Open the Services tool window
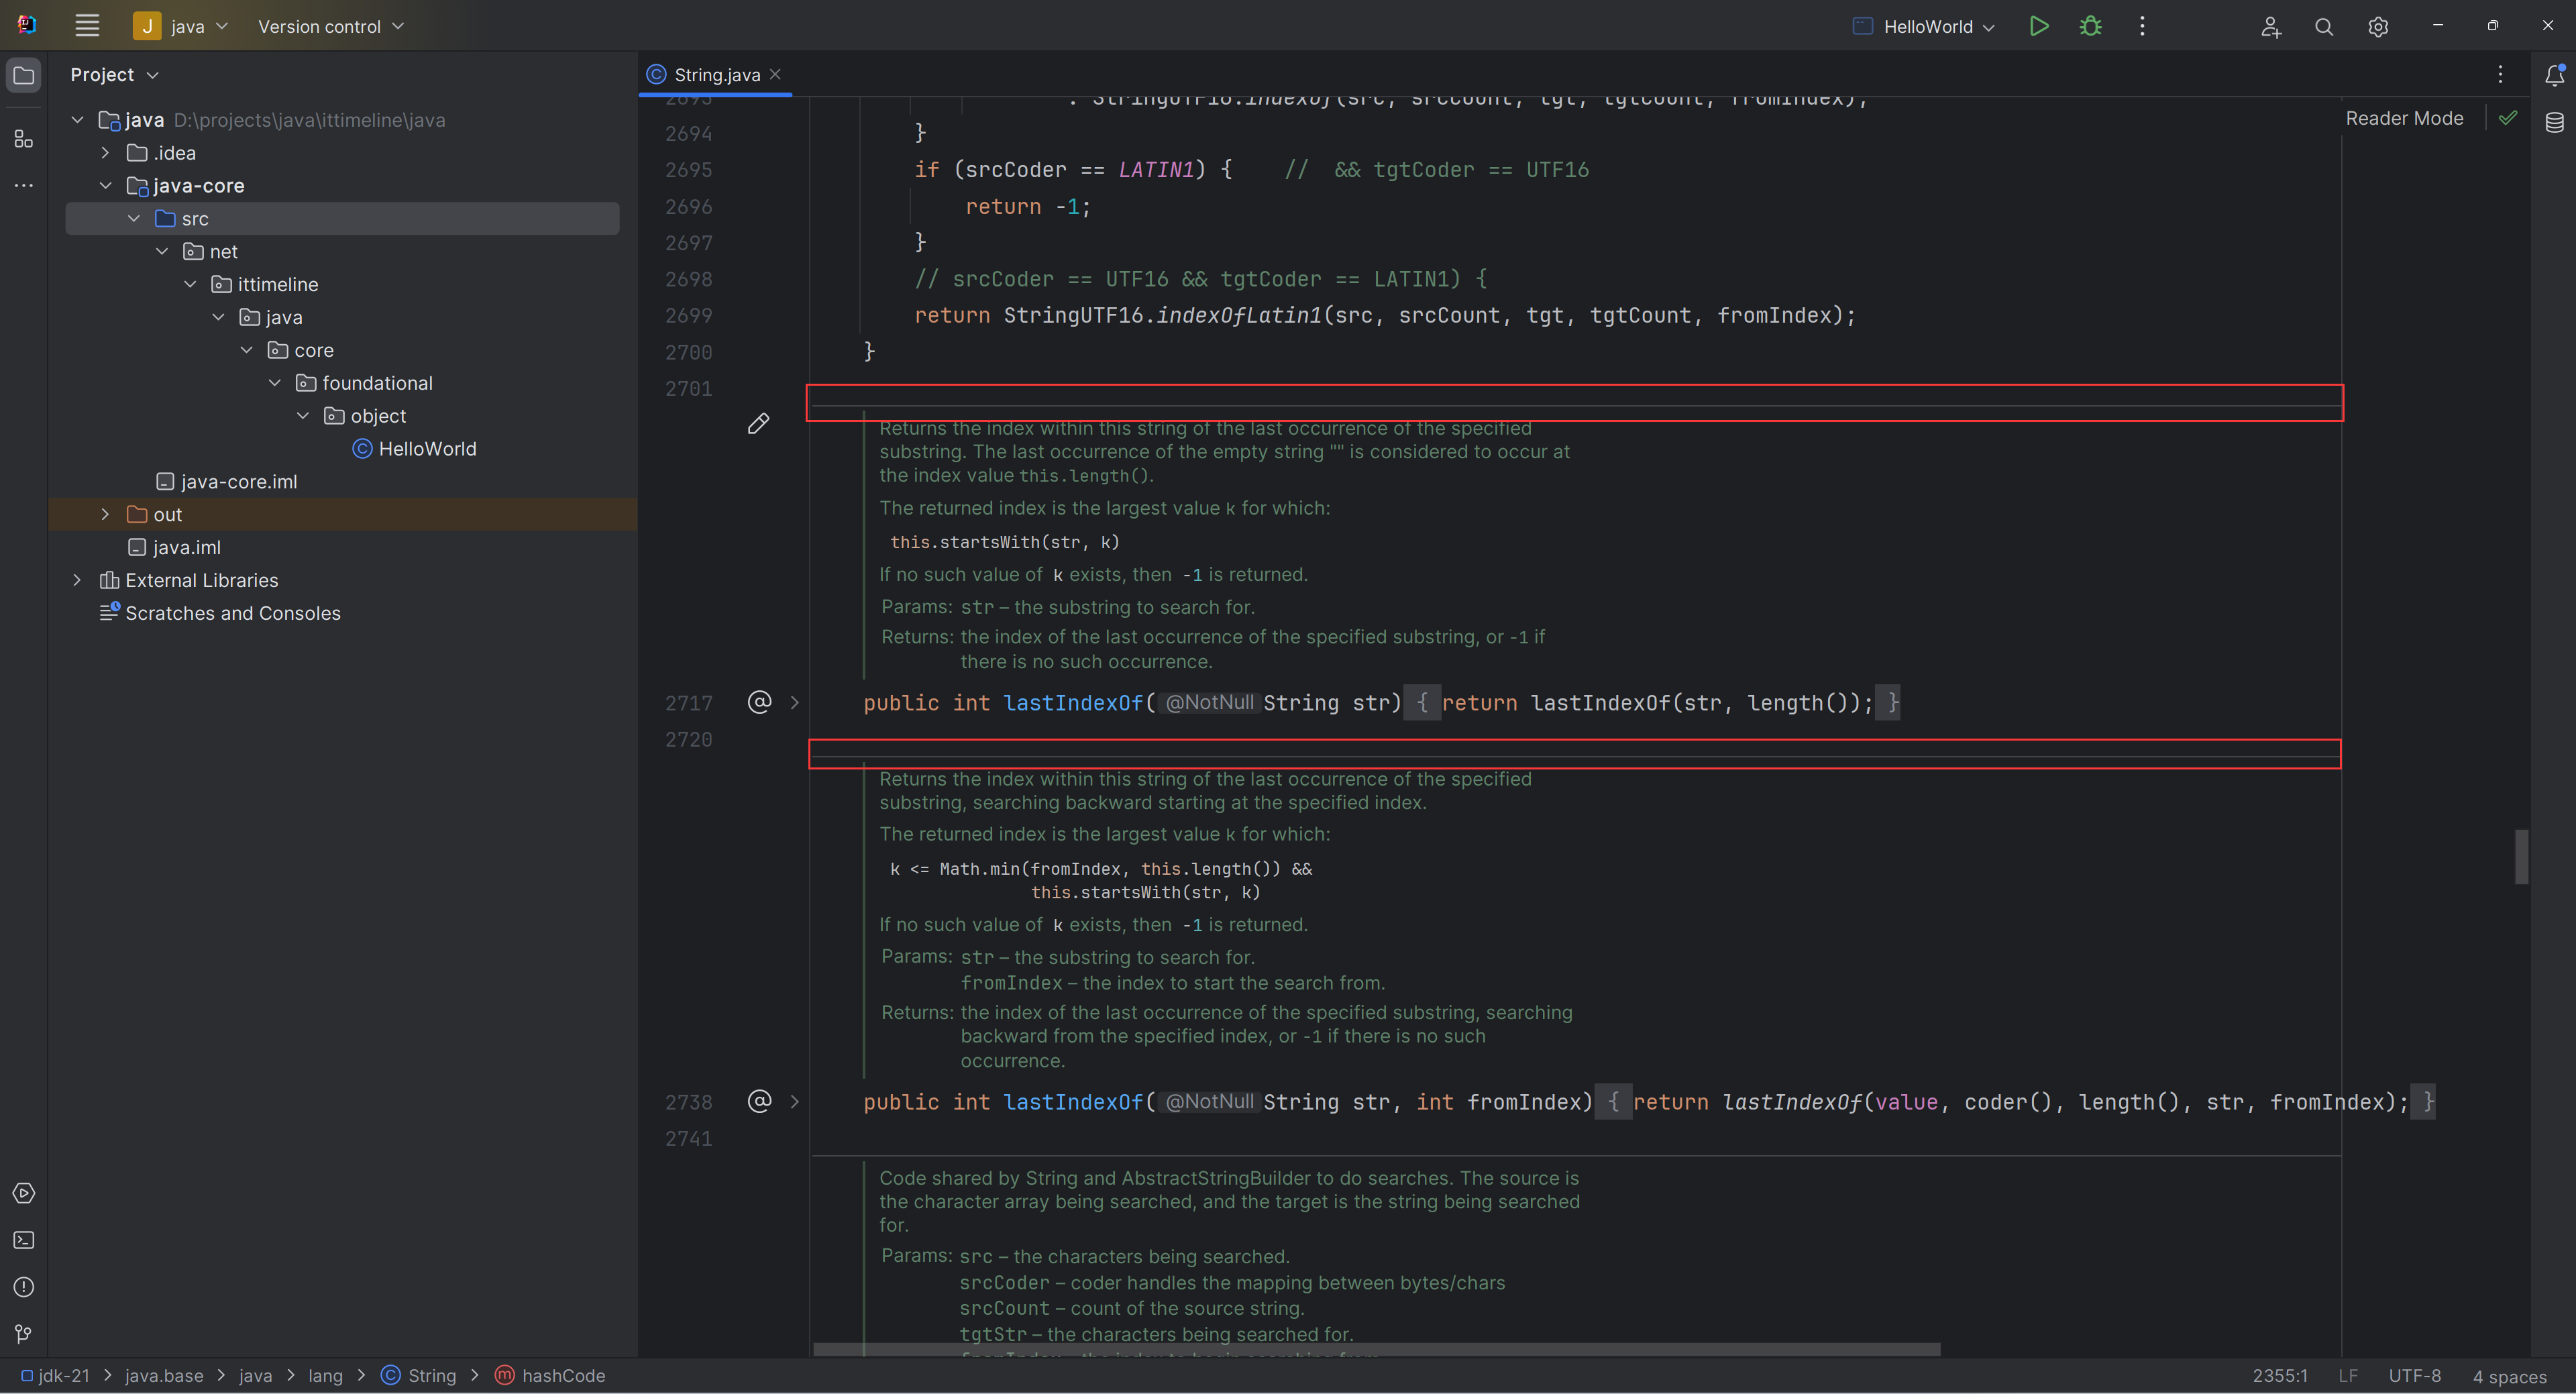The height and width of the screenshot is (1394, 2576). coord(24,1193)
